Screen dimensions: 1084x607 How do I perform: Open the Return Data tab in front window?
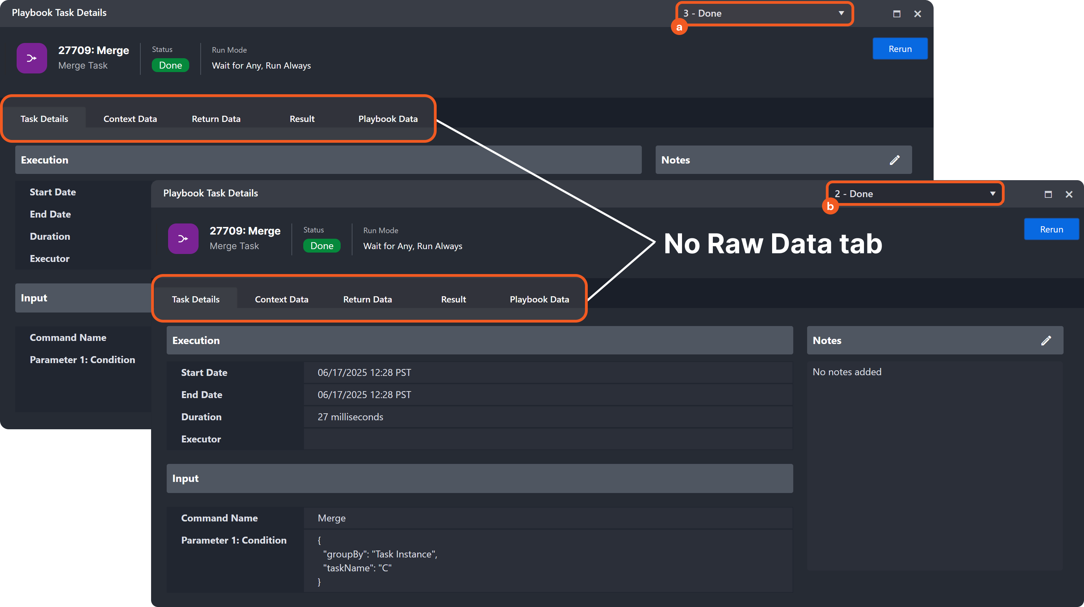point(367,299)
